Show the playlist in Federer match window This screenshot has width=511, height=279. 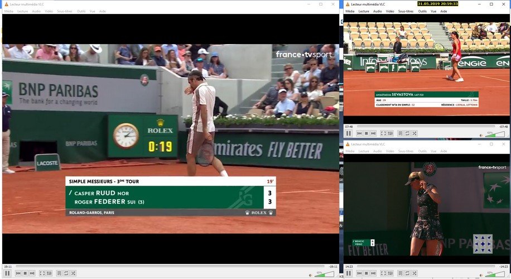(59, 273)
